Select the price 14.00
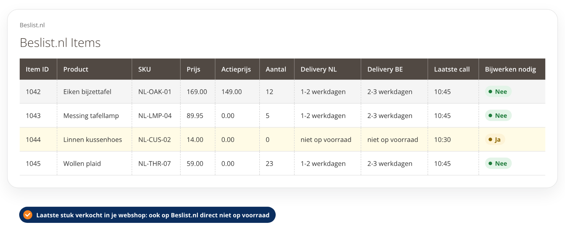Screen dimensions: 565x237 pyautogui.click(x=195, y=140)
